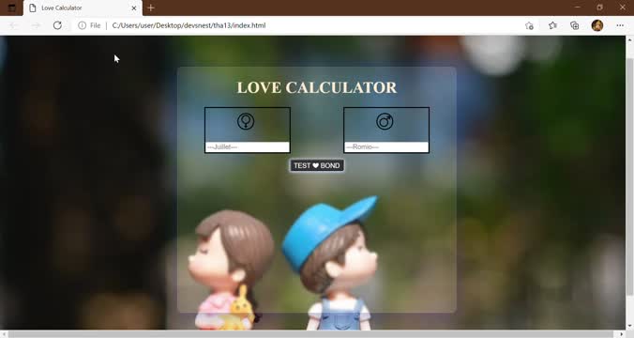Open the Collections icon
Viewport: 634px width, 338px height.
575,25
